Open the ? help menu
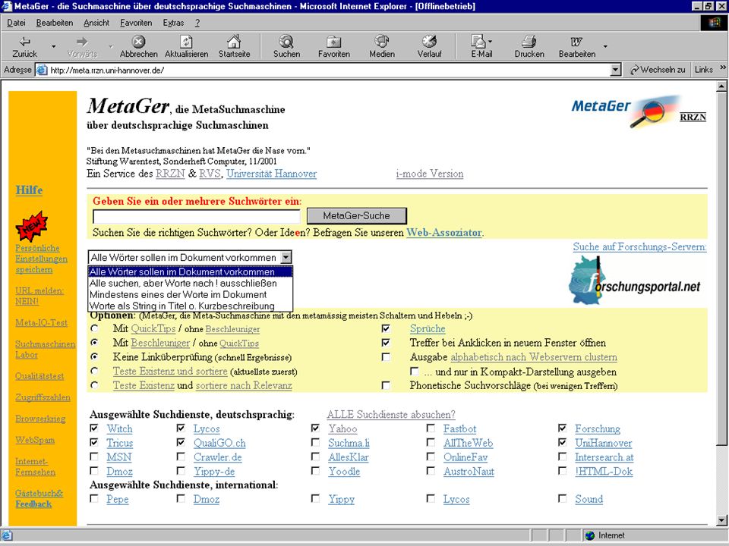The image size is (729, 546). (197, 23)
